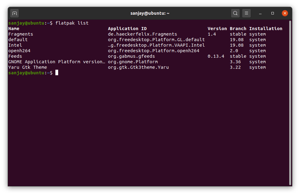Screen dimensions: 300x195
Task: Click the de.haeckerfelix.Fragments application ID
Action: pos(142,34)
